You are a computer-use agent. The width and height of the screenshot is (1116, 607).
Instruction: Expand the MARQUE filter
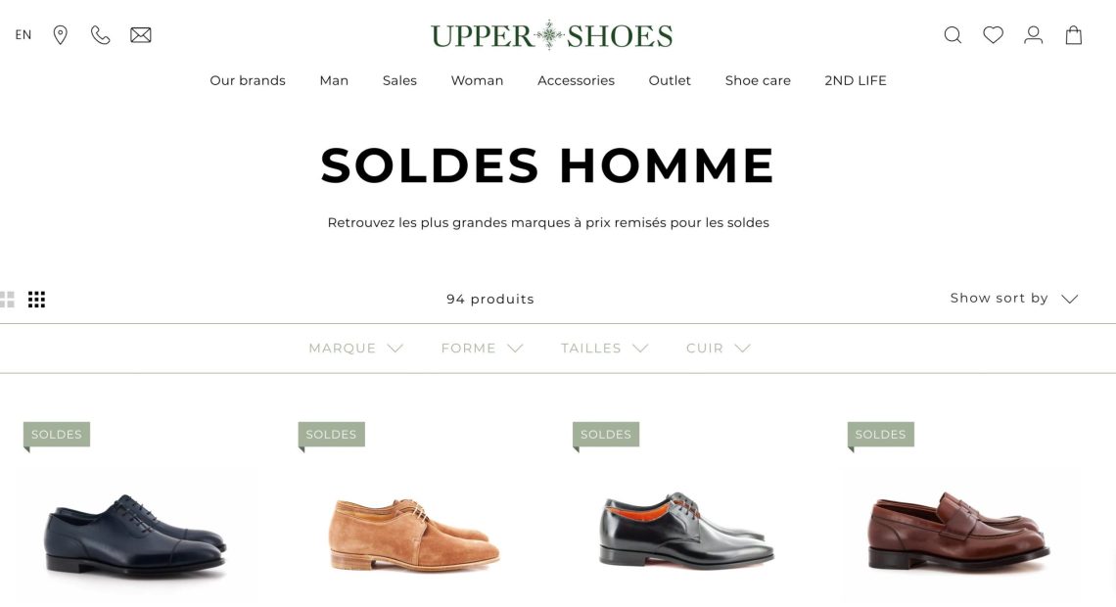click(356, 348)
